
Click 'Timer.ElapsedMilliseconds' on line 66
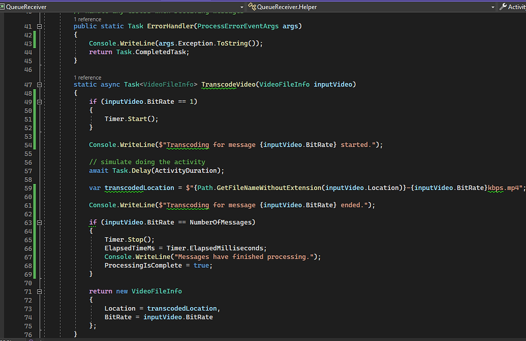click(x=215, y=248)
